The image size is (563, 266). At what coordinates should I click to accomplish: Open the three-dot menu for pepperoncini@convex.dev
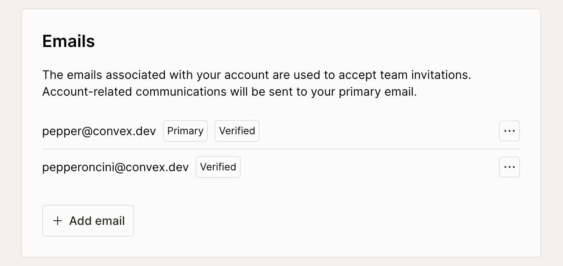click(x=509, y=167)
